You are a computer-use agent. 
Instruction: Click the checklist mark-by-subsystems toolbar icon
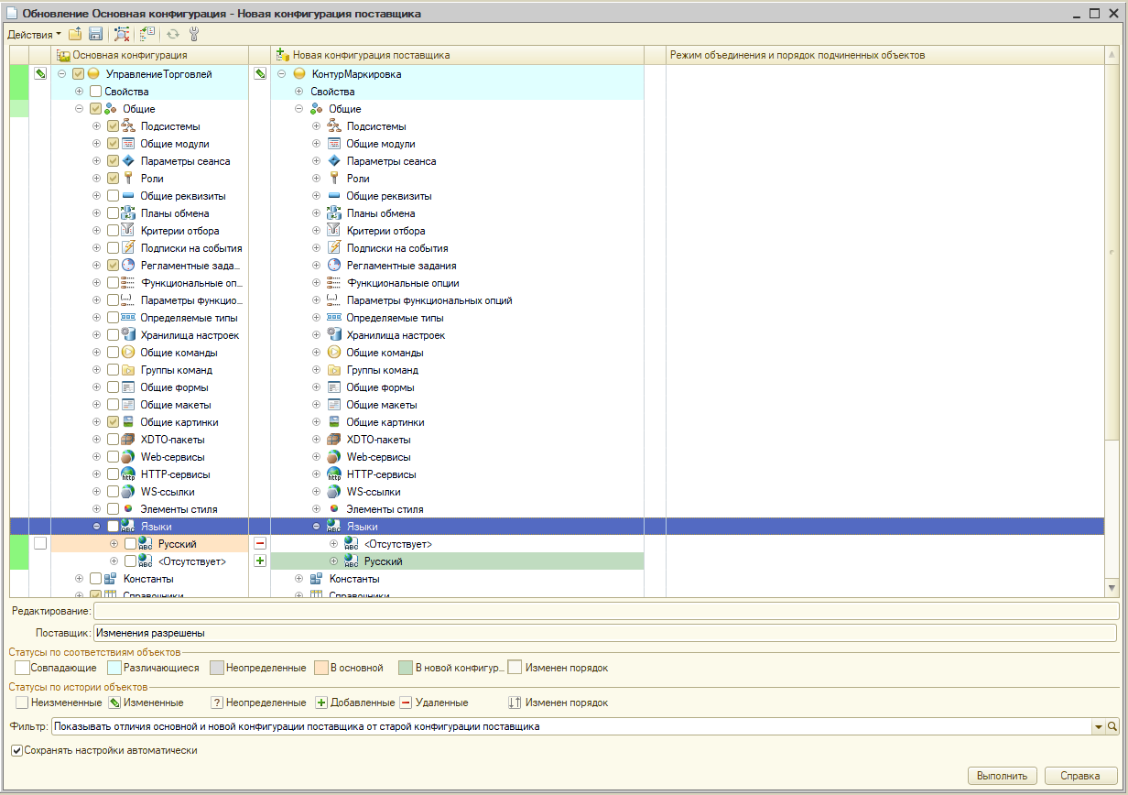tap(146, 34)
